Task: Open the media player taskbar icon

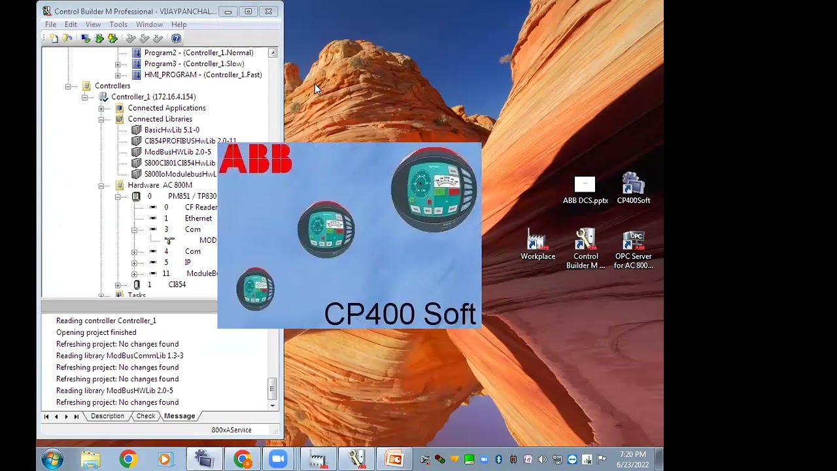Action: pos(165,459)
